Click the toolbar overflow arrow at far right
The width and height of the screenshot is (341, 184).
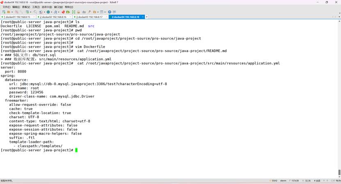tap(339, 13)
